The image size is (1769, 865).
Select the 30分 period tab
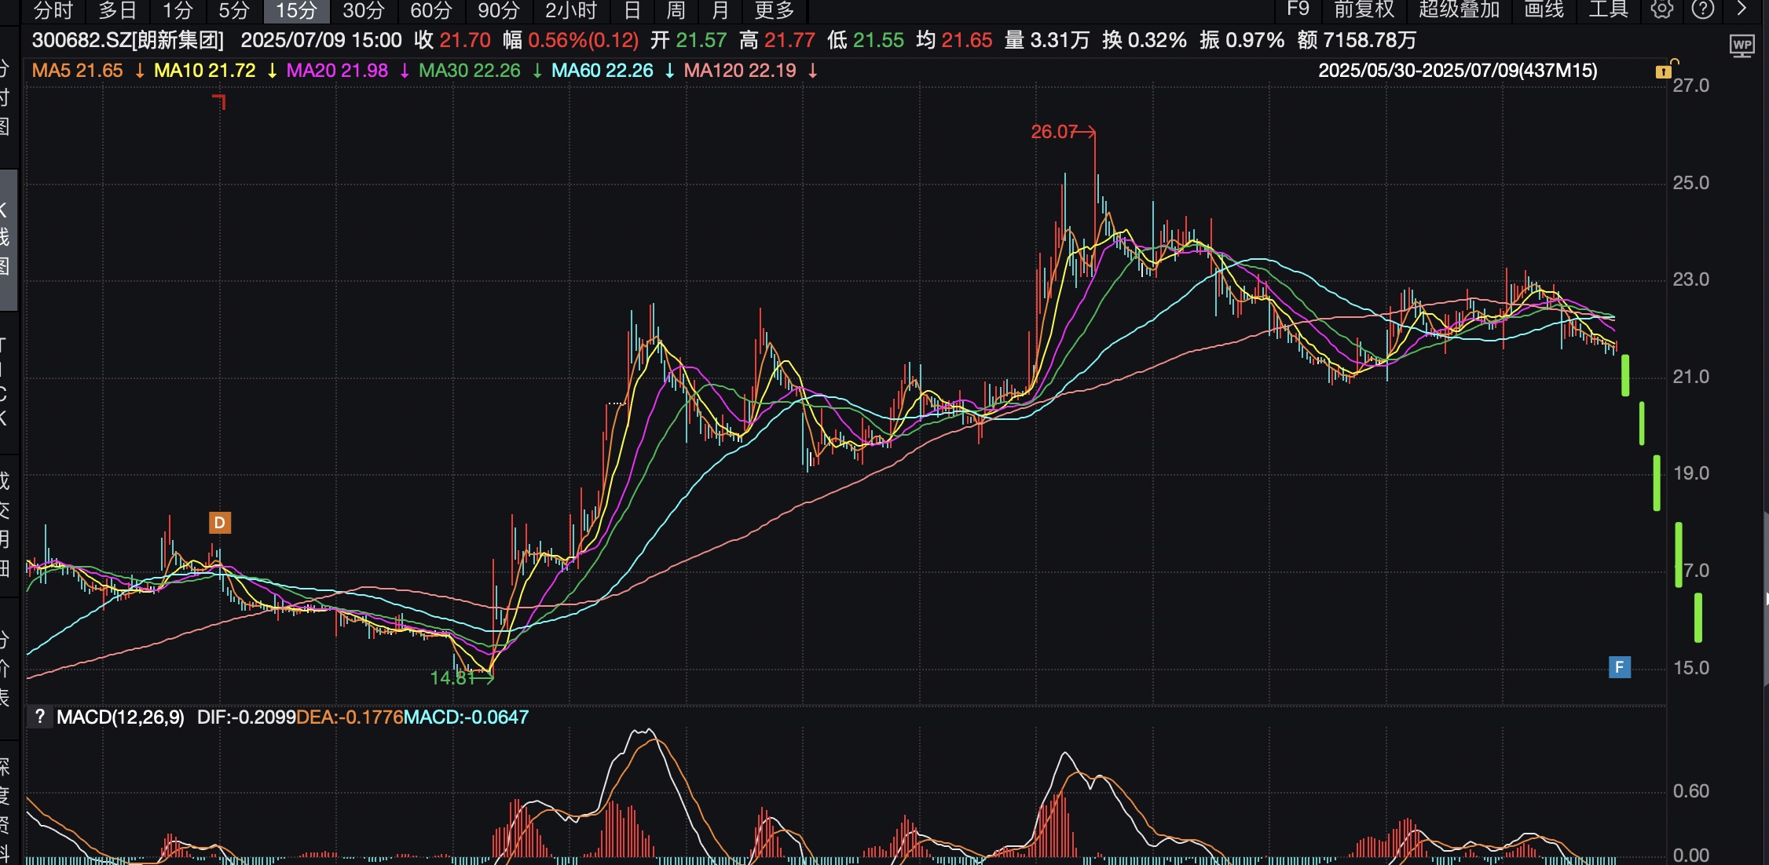point(364,10)
